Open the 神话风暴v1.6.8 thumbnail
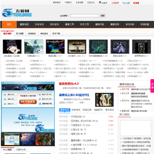 point(55,47)
